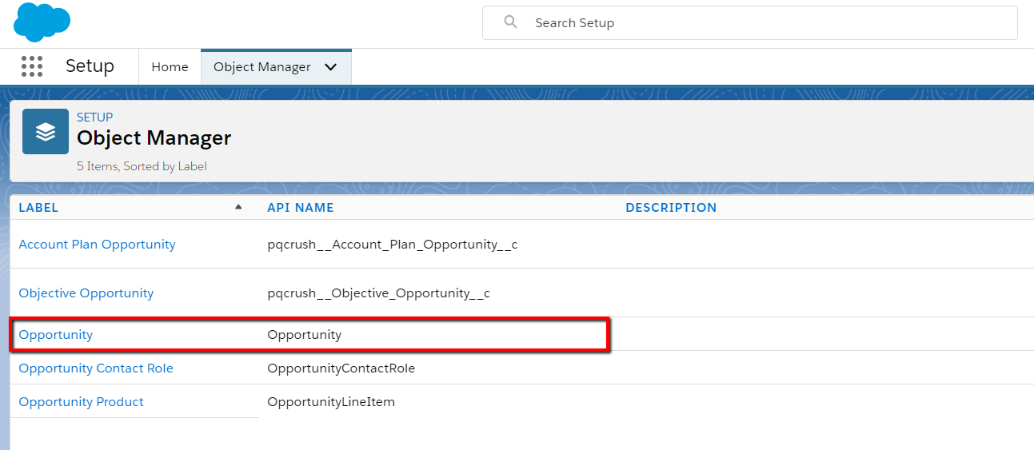Click the SETUP breadcrumb link
This screenshot has height=450, width=1034.
[94, 117]
